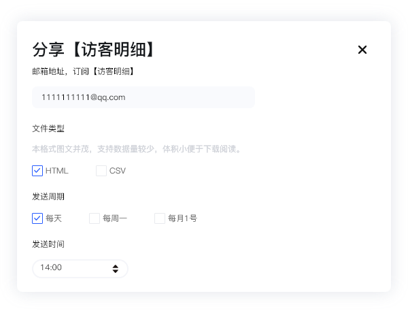Click the 文件类型 section heading
Screen dimensions: 408x313
tap(48, 129)
